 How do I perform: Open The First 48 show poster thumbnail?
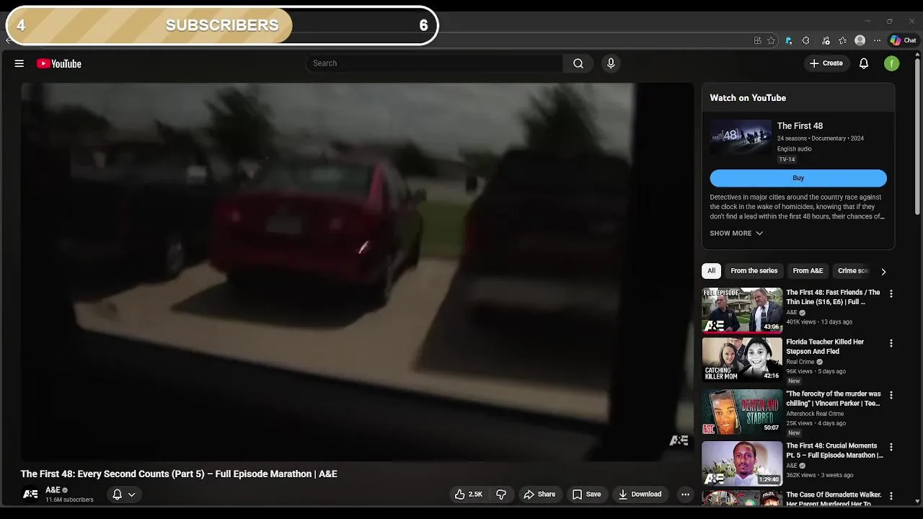(x=741, y=137)
